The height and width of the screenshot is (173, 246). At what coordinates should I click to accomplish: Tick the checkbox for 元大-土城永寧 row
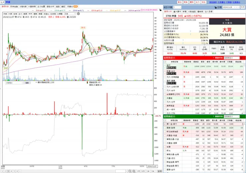point(165,87)
